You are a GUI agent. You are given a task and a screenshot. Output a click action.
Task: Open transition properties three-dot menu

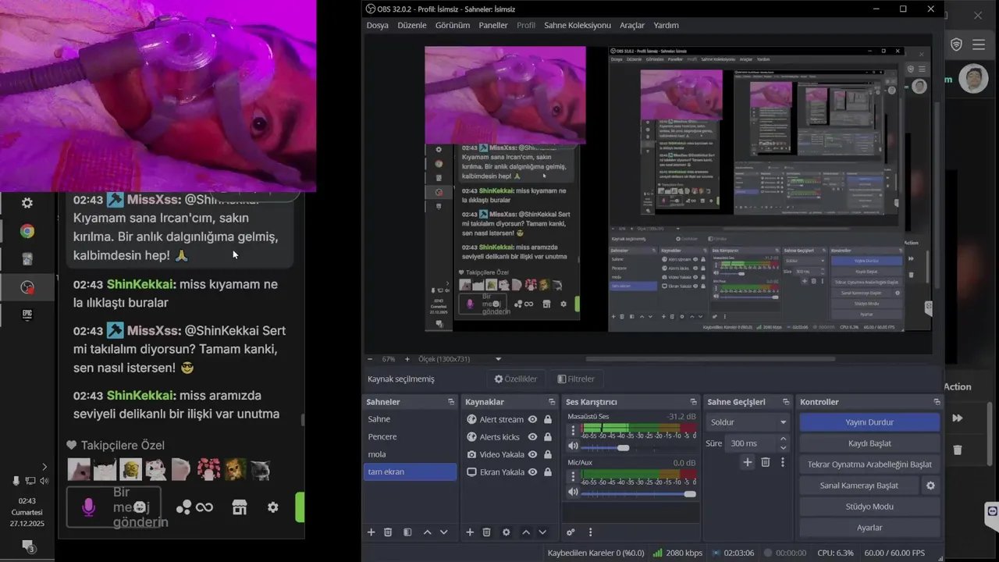click(783, 462)
